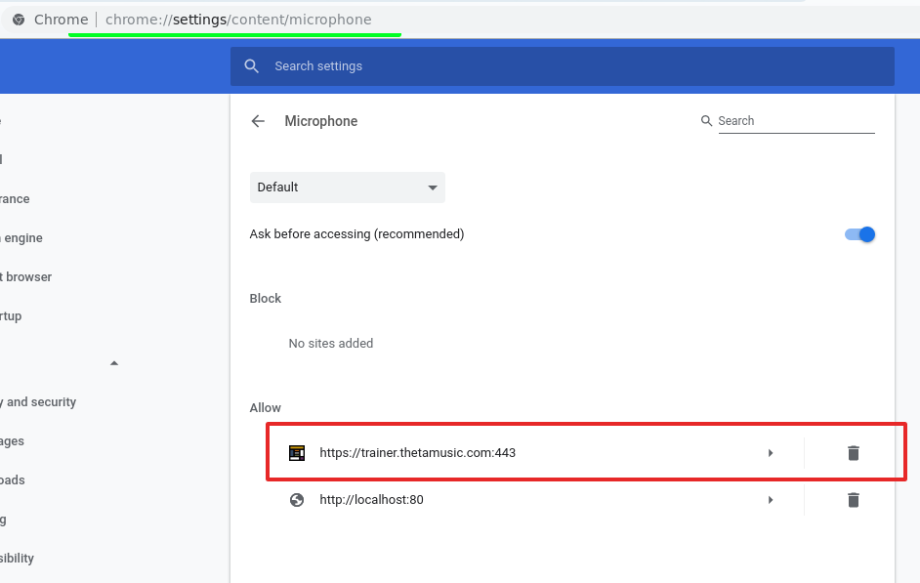This screenshot has height=583, width=920.
Task: Click the magnifier icon in Search settings bar
Action: [x=252, y=66]
